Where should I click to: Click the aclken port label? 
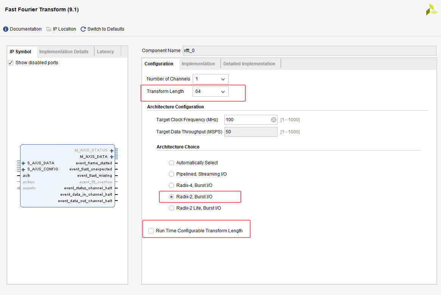click(x=29, y=182)
